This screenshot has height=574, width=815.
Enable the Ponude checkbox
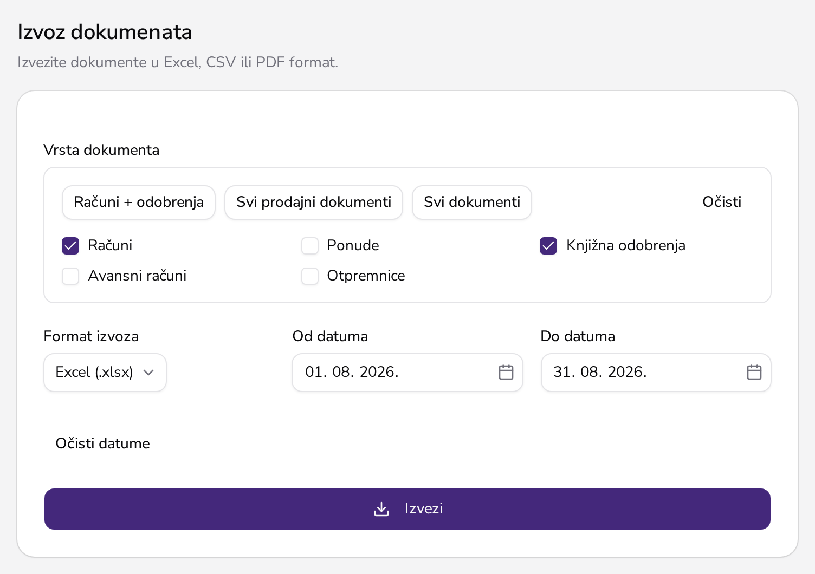tap(310, 246)
